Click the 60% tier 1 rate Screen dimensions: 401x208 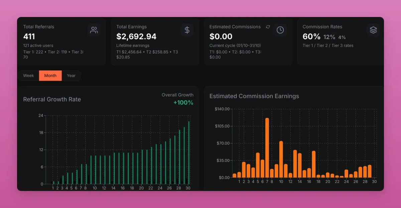pyautogui.click(x=311, y=36)
